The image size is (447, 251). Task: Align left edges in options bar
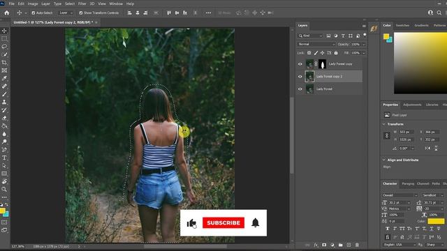130,13
